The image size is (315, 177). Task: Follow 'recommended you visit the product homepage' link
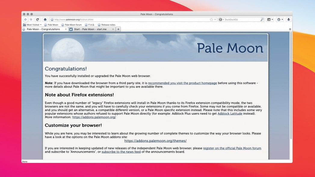click(x=182, y=83)
